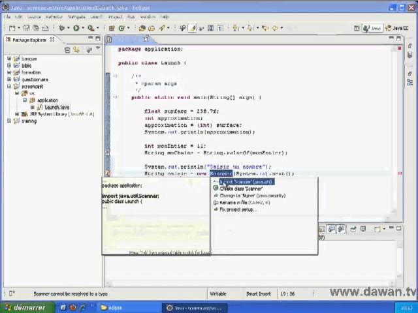This screenshot has height=313, width=418.
Task: Expand the biblio project node
Action: click(9, 65)
